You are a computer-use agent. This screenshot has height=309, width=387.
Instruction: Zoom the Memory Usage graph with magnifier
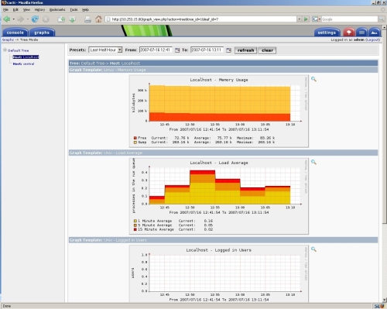point(313,79)
